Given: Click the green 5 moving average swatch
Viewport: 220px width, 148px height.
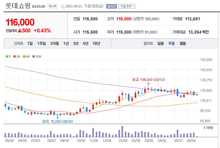Looking at the screenshot, I should click(7, 57).
